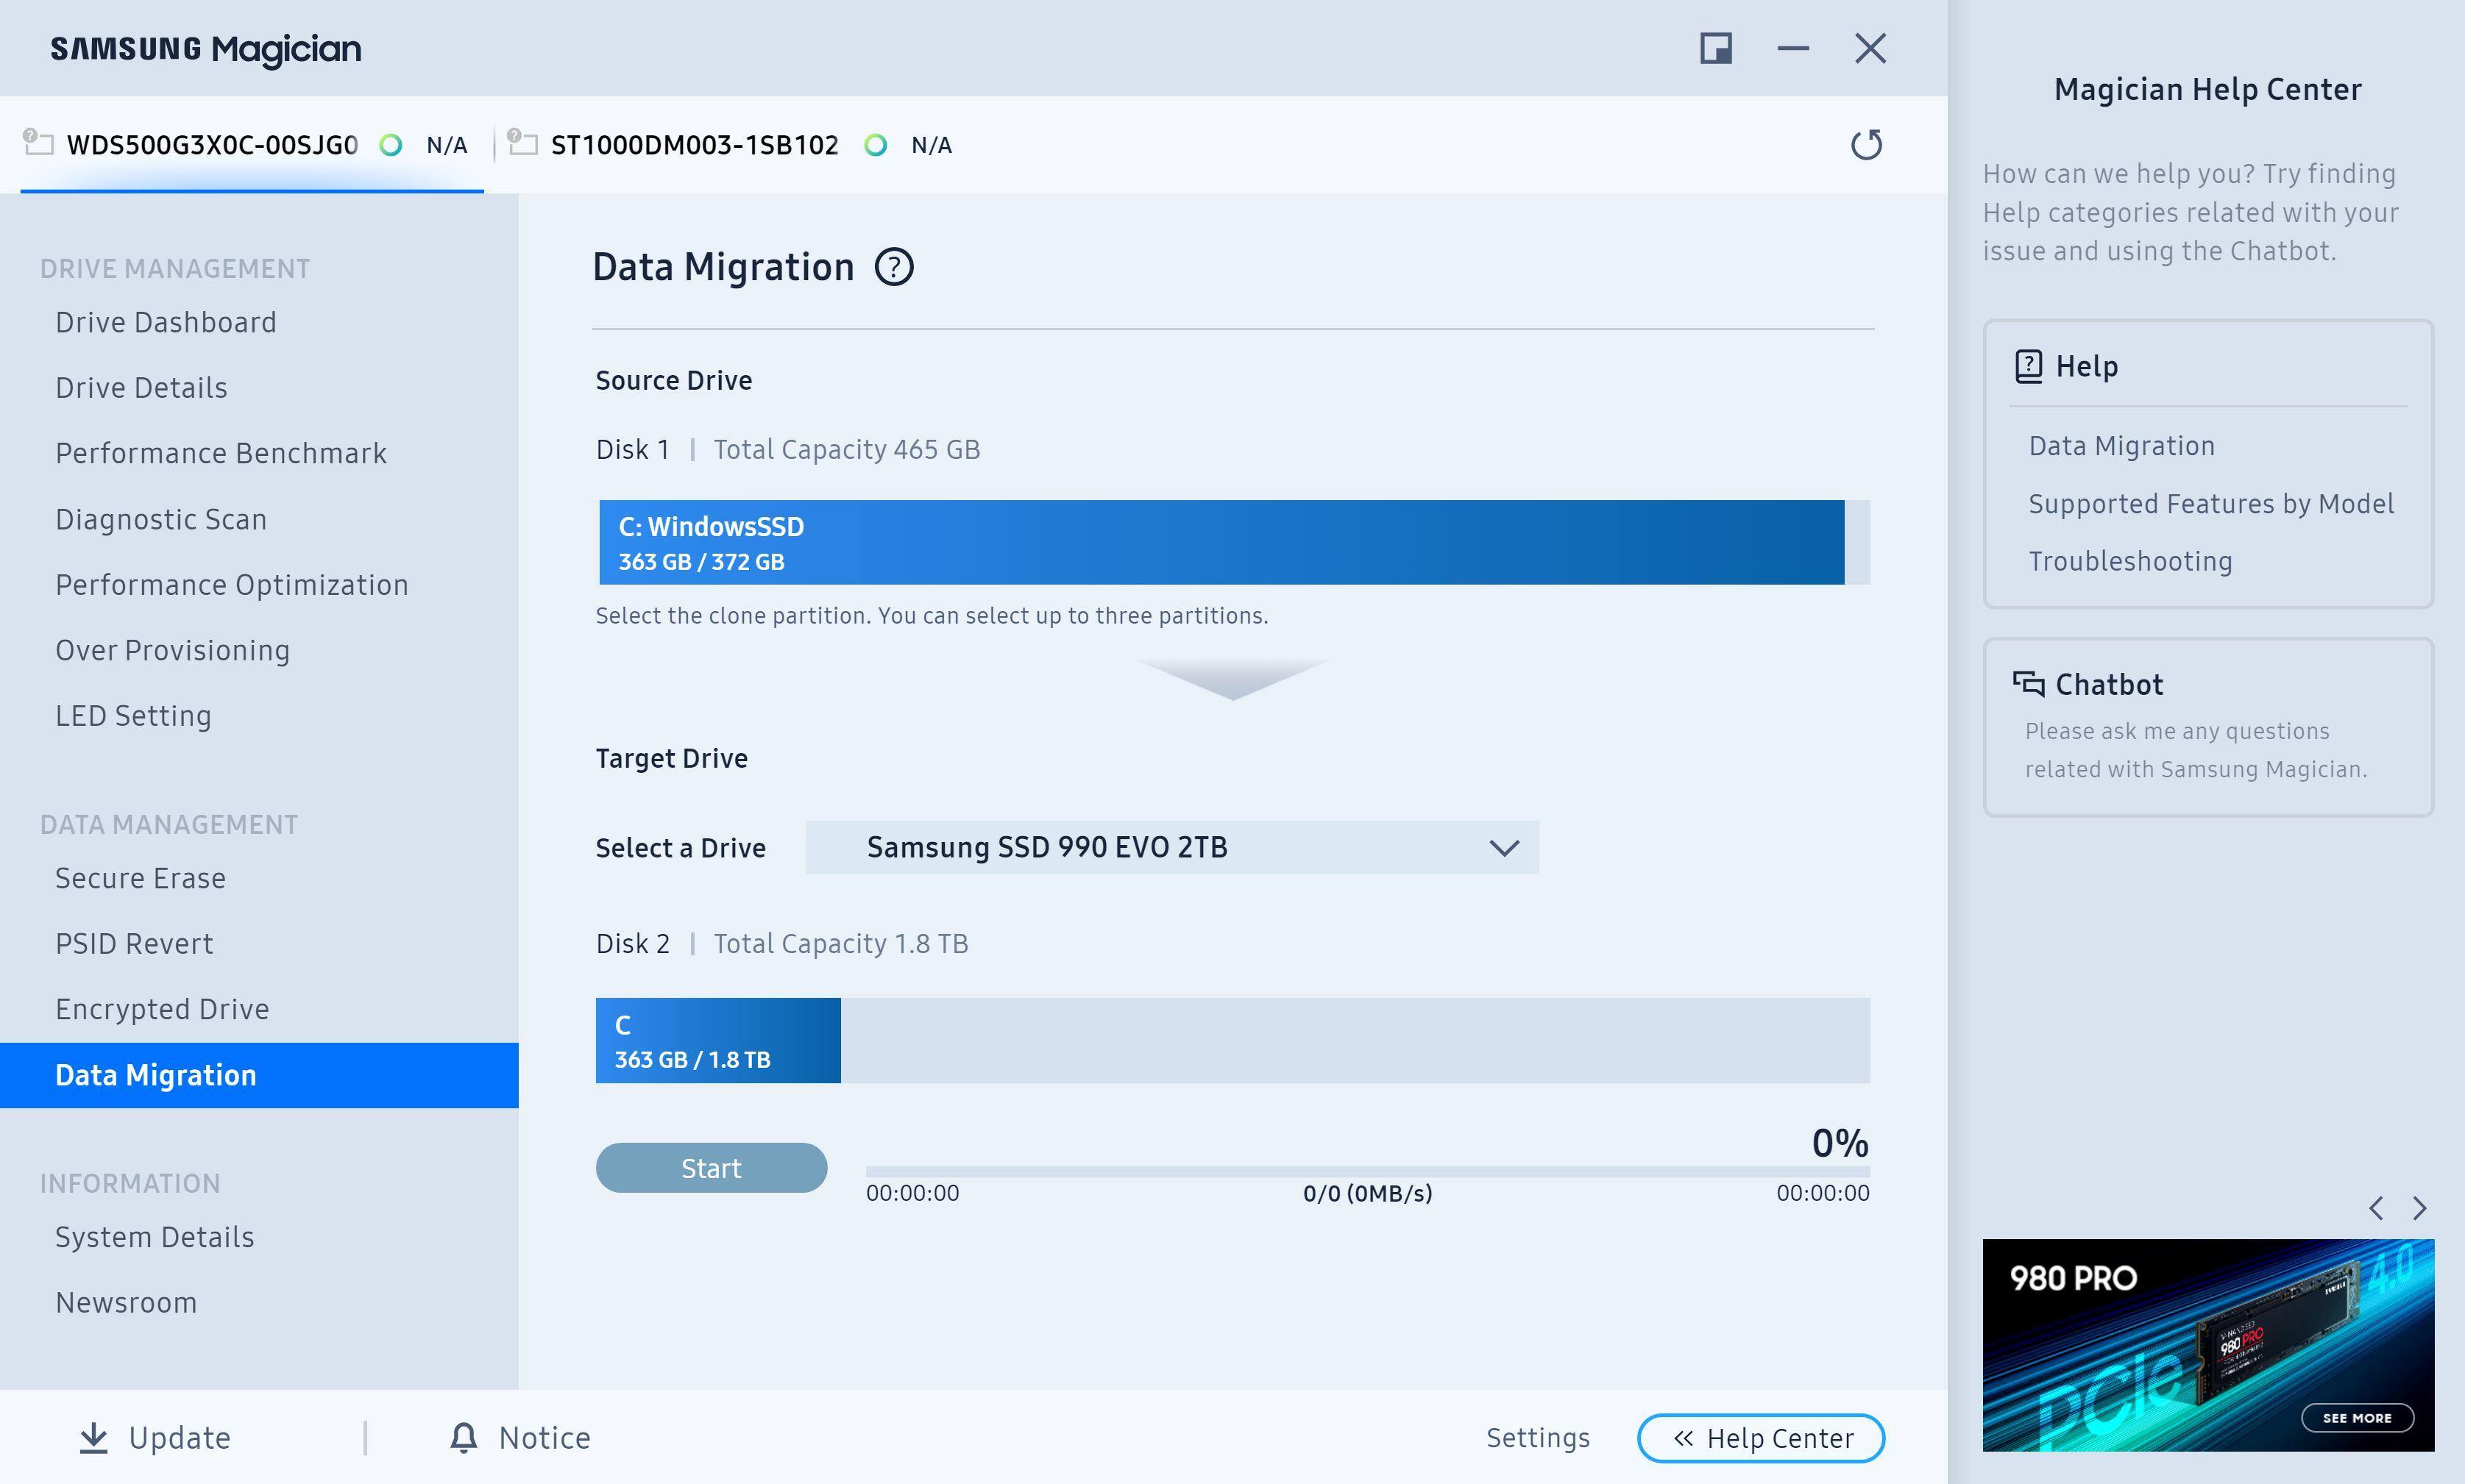2465x1484 pixels.
Task: Switch to compact window mode icon
Action: pos(1716,48)
